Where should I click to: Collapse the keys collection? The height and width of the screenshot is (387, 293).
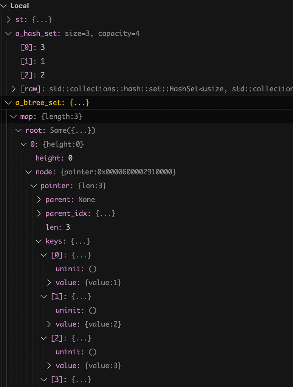(38, 241)
